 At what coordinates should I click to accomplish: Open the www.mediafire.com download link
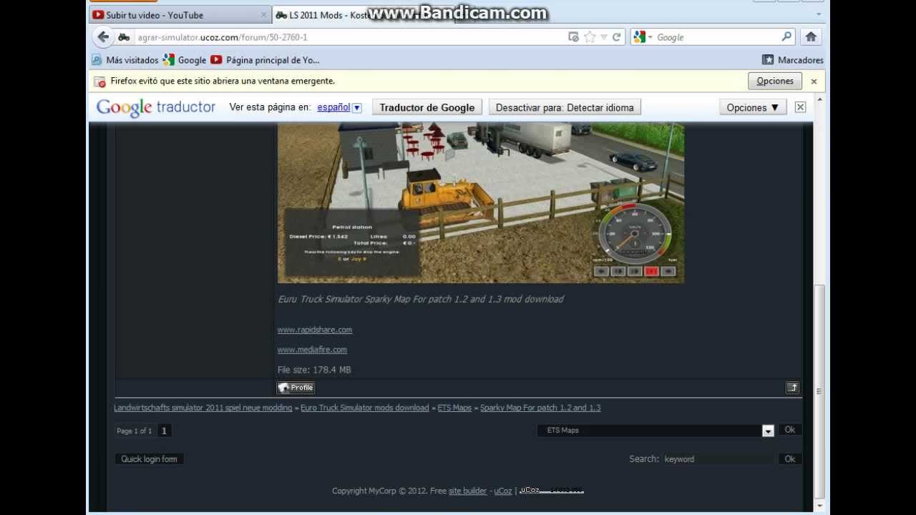tap(312, 350)
